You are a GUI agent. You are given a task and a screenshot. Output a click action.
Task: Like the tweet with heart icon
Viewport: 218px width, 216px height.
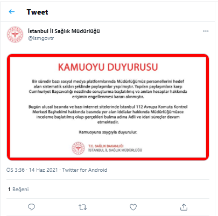[133, 207]
